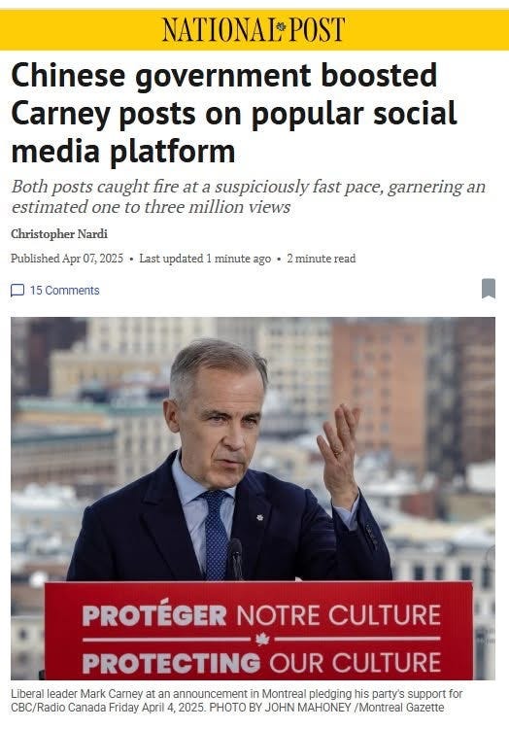
Task: Open the 15 Comments link
Action: point(64,291)
